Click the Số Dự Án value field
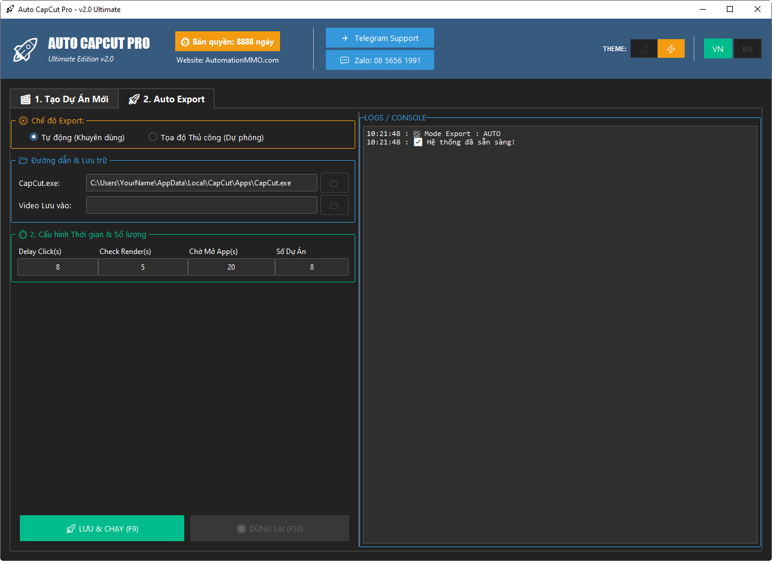 tap(312, 267)
